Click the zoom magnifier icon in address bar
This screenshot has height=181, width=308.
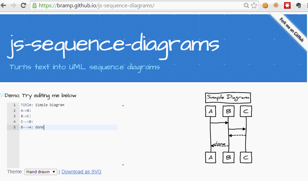246,6
